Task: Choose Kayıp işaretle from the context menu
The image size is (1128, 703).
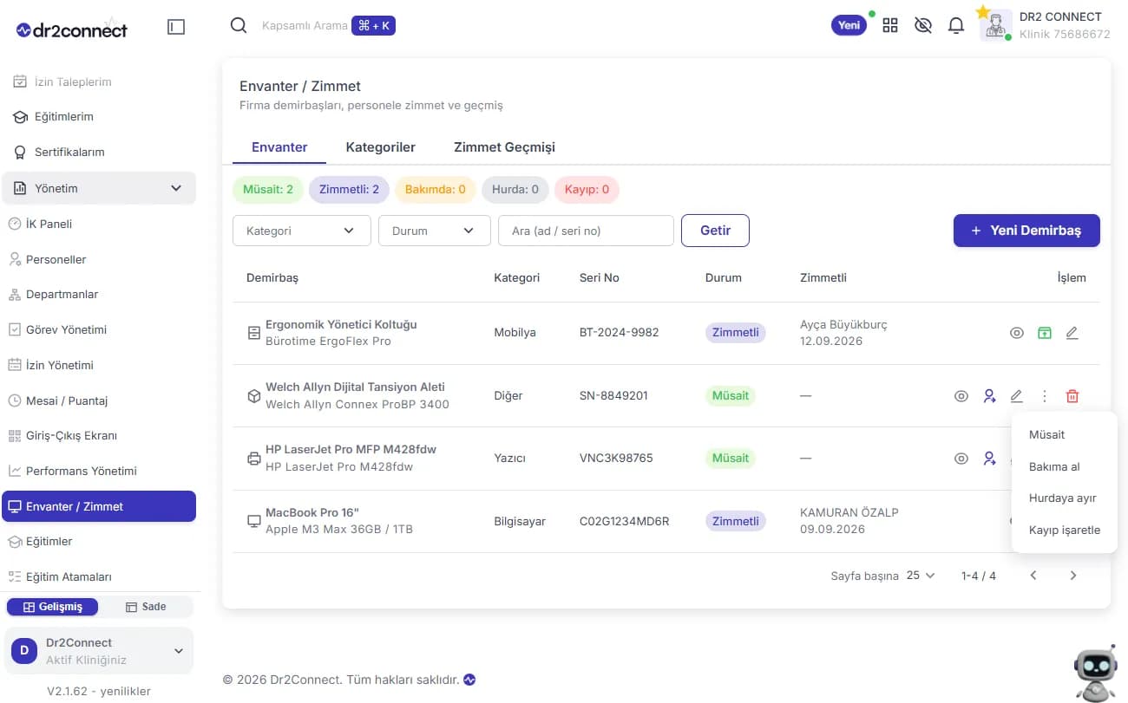Action: (x=1065, y=530)
